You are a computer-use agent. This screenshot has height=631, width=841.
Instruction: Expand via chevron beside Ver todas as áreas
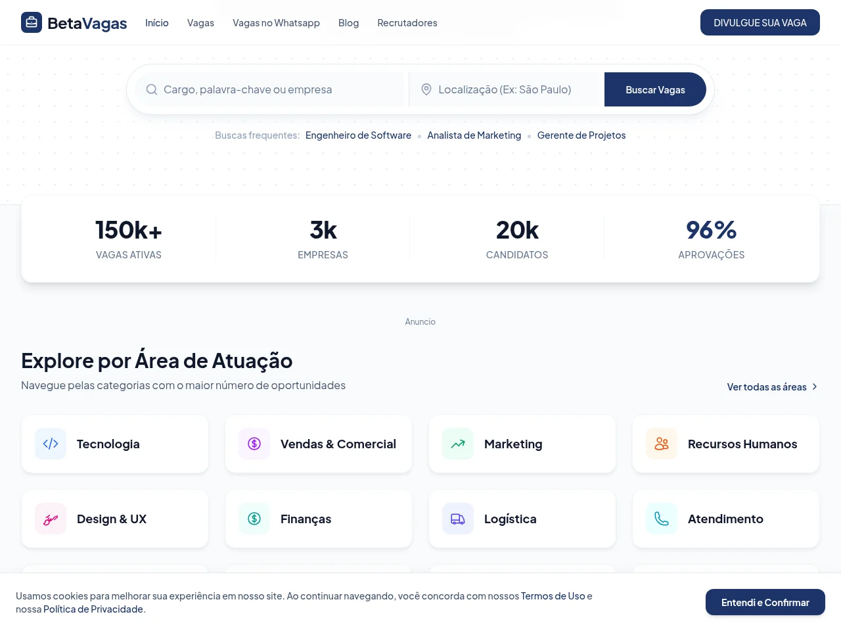coord(815,386)
